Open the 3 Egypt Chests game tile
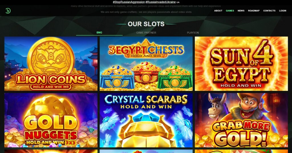 [146, 64]
